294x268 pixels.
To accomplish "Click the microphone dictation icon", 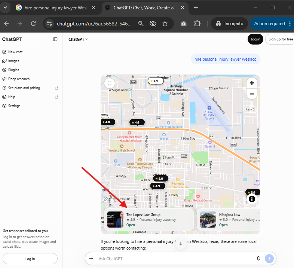I will click(x=258, y=259).
